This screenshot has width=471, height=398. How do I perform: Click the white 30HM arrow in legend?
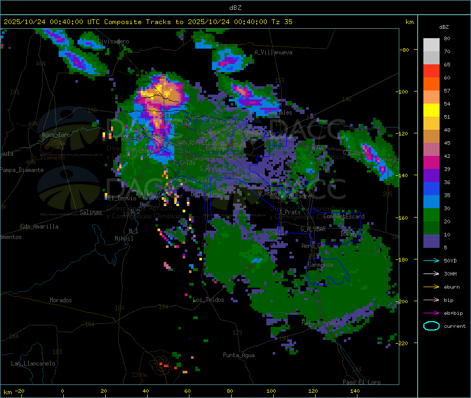pyautogui.click(x=431, y=274)
